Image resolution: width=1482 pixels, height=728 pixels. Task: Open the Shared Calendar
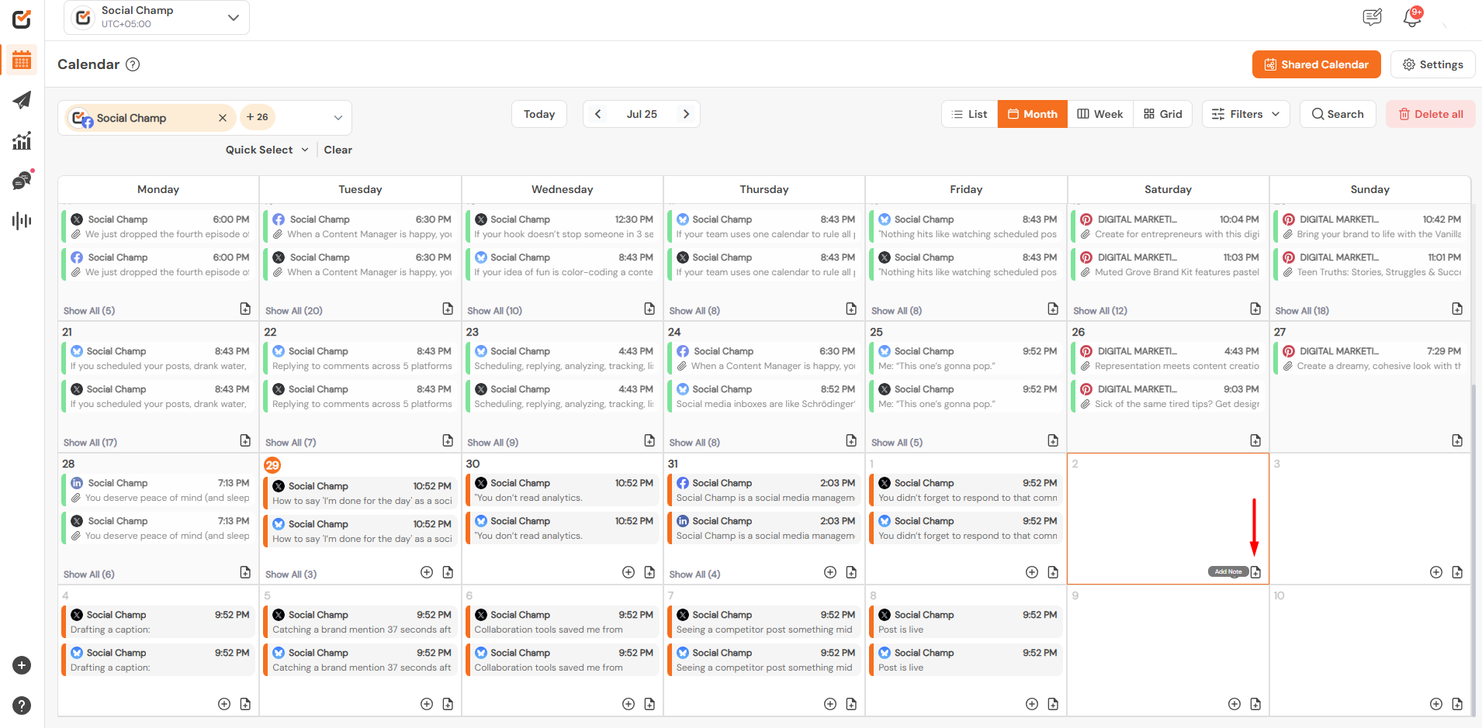click(x=1317, y=64)
